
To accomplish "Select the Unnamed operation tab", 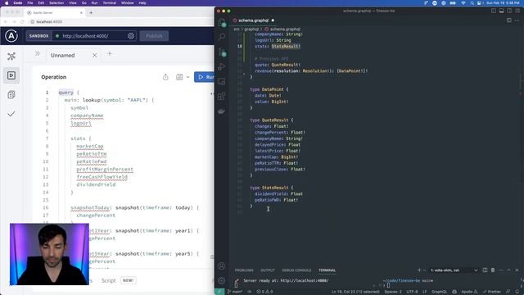I will (63, 56).
